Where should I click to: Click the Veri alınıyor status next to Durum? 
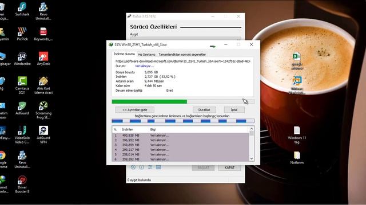coord(145,66)
